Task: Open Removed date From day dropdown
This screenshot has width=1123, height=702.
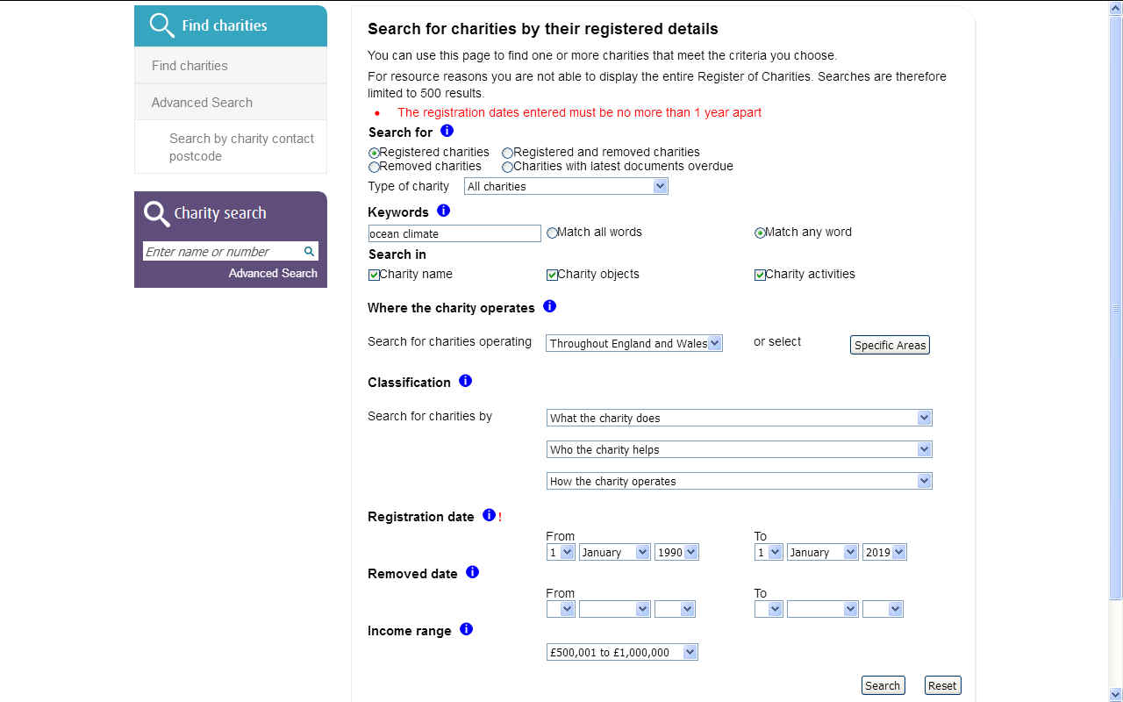Action: (x=561, y=608)
